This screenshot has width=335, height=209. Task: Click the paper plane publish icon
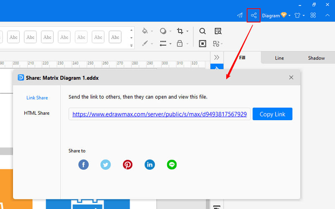pyautogui.click(x=240, y=15)
